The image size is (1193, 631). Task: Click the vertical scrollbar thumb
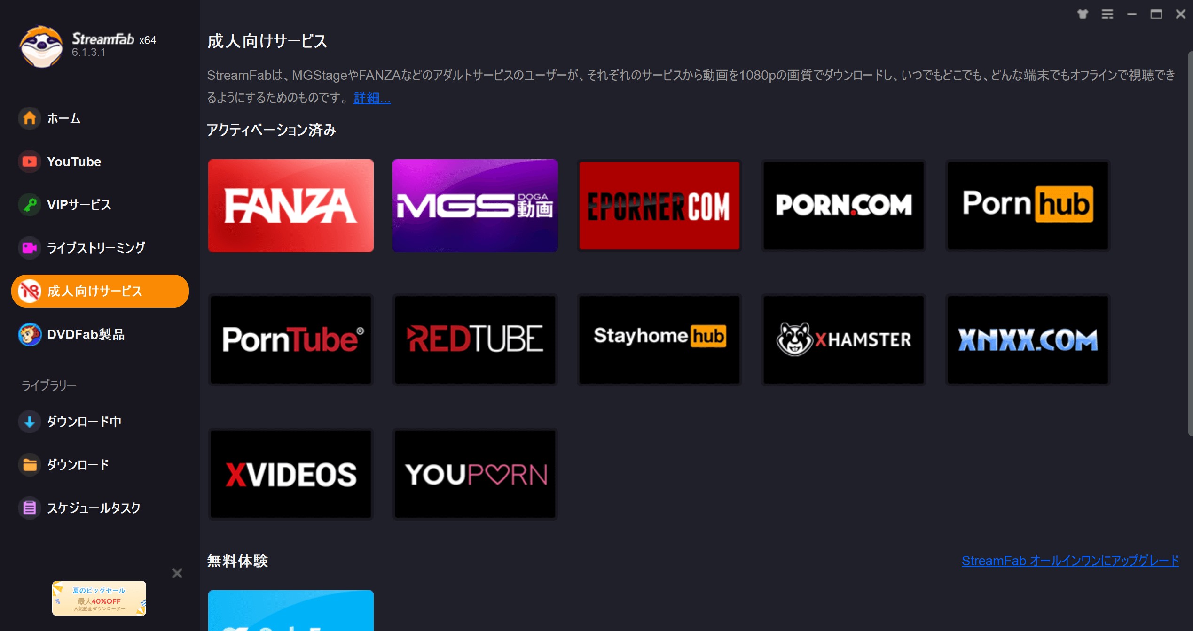1190,244
